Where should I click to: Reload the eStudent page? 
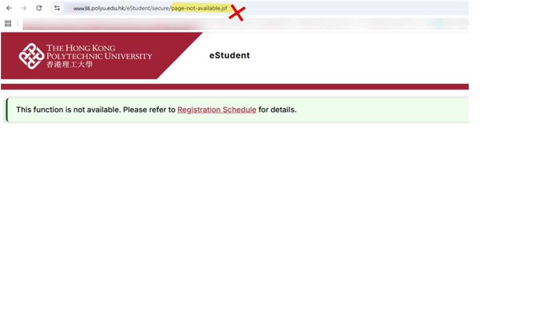(39, 8)
